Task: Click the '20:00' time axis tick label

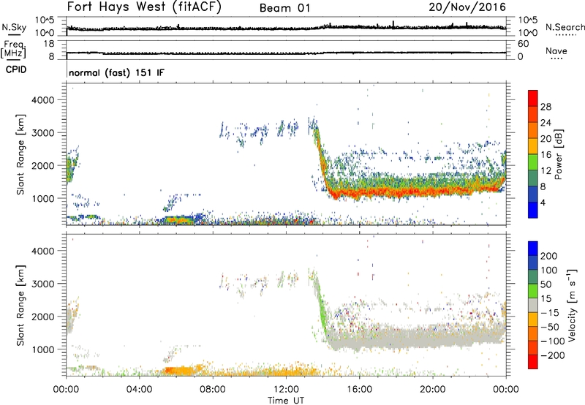Action: pyautogui.click(x=433, y=390)
